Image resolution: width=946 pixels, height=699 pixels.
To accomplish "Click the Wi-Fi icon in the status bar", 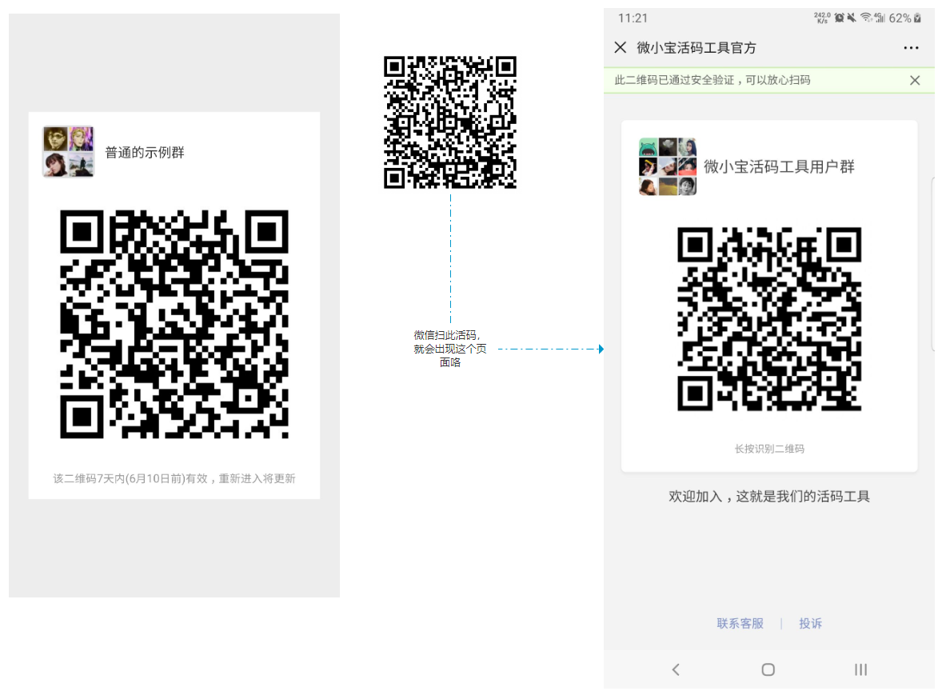I will pos(866,18).
